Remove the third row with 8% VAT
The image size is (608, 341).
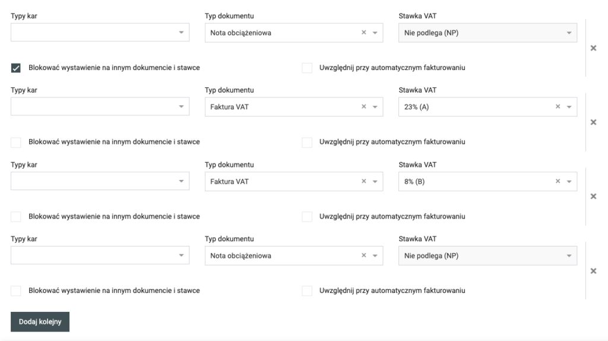pos(593,197)
